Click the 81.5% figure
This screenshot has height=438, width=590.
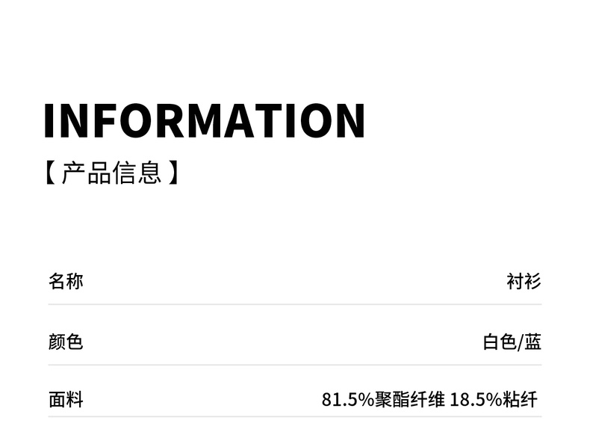[x=347, y=400]
